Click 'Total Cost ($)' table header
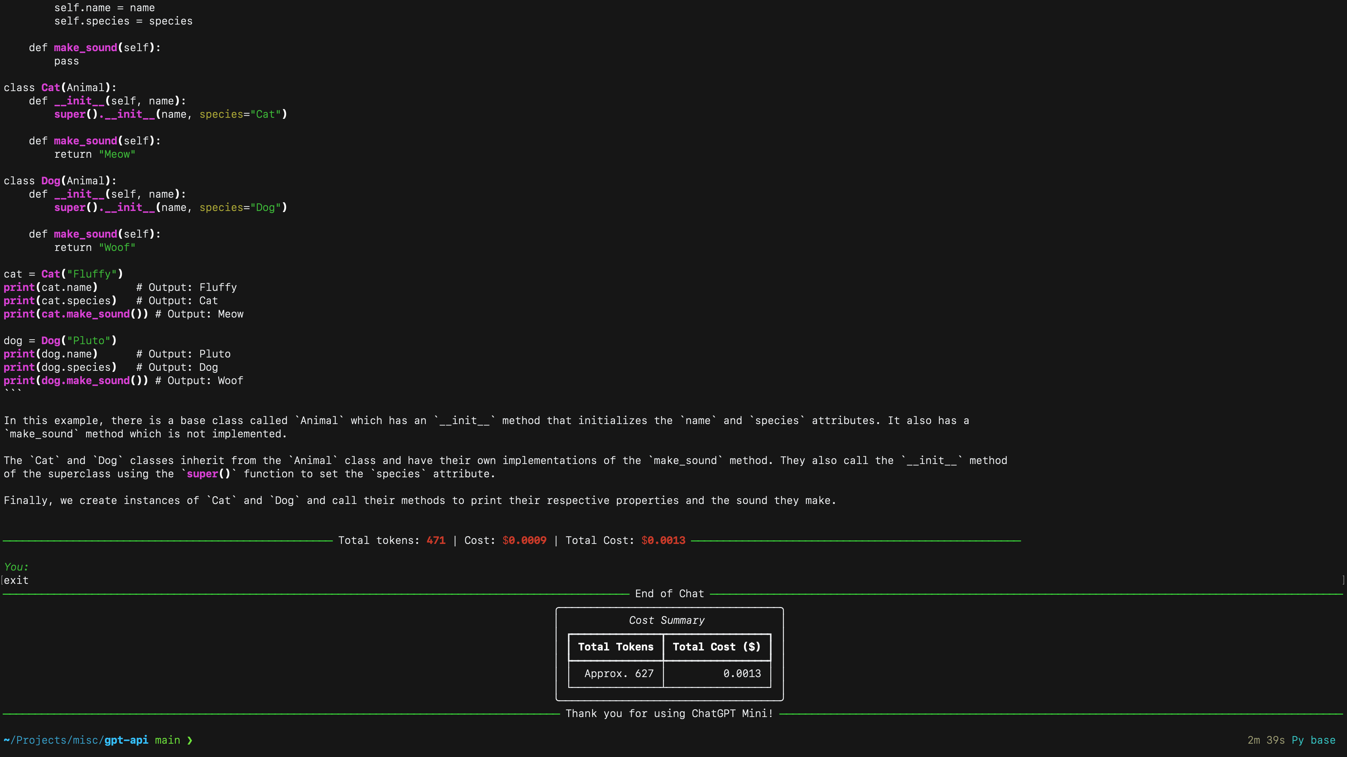The width and height of the screenshot is (1347, 757). [716, 647]
